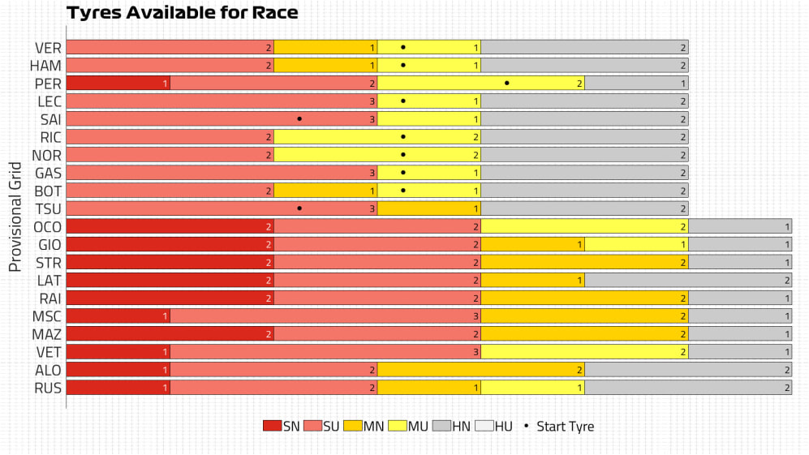The image size is (809, 455).
Task: Click the light red SU legend swatch
Action: tap(313, 426)
